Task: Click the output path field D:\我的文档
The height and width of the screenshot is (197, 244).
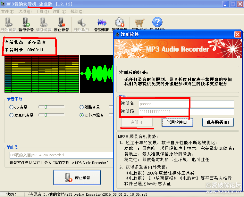Action: (61, 155)
